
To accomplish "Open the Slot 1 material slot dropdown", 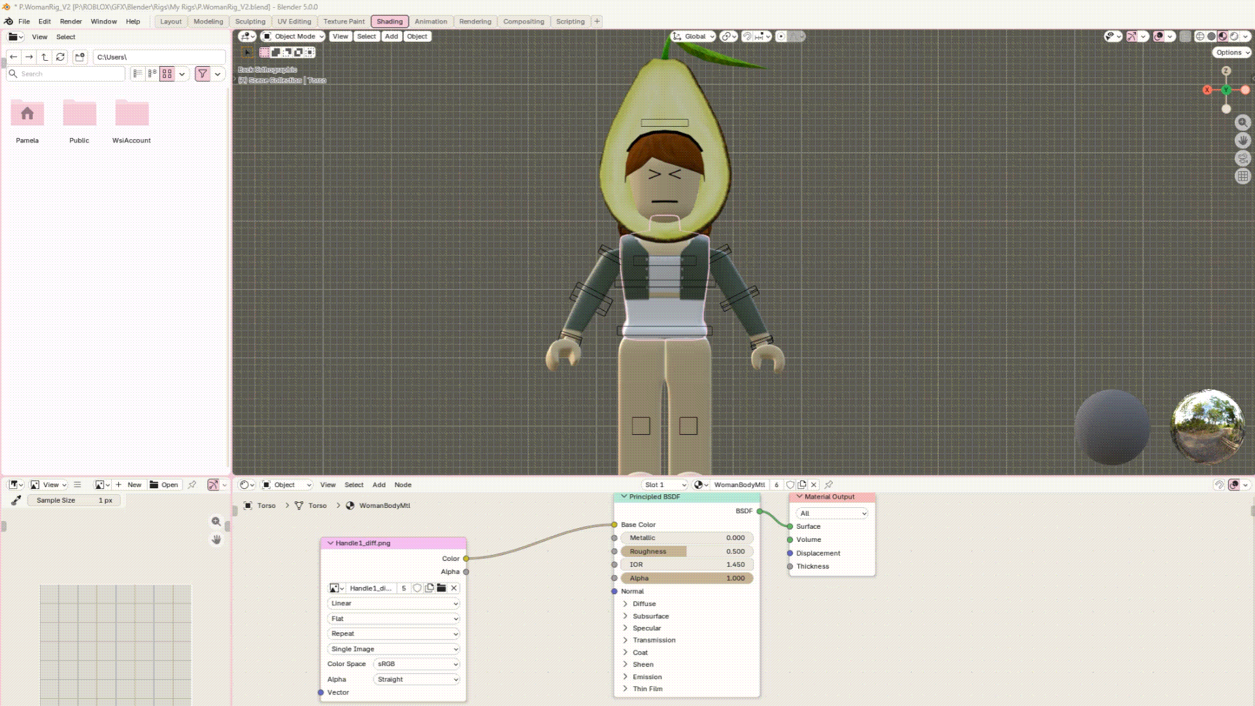I will click(x=663, y=485).
